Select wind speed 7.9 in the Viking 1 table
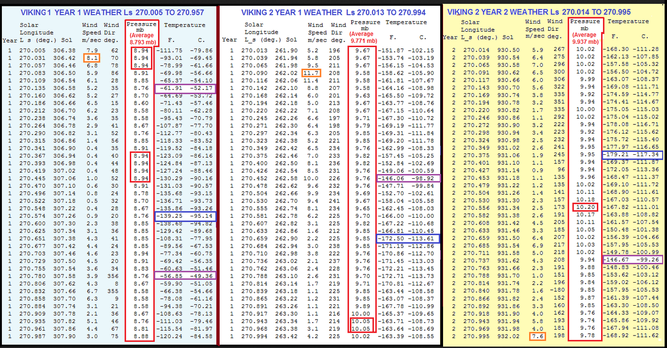 (x=92, y=50)
